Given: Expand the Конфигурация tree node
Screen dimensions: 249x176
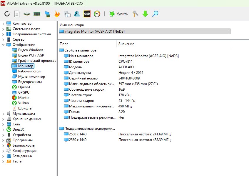Looking at the screenshot, I should tap(3, 151).
